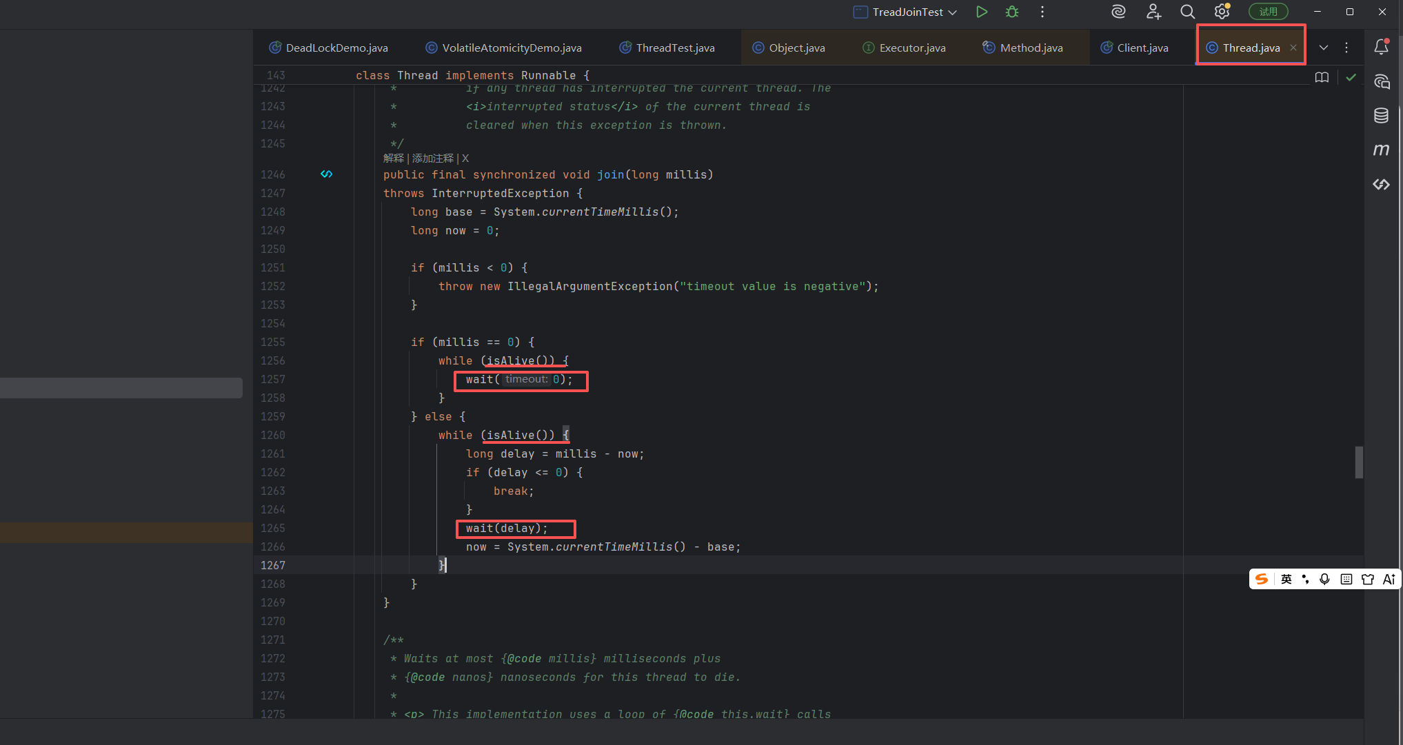
Task: Click the 添加注释 code lens link
Action: pos(433,159)
